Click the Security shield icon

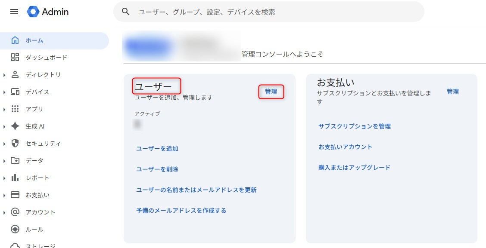(15, 144)
